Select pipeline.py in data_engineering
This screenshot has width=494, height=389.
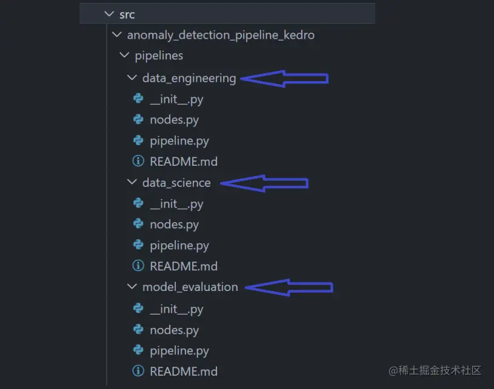point(178,140)
